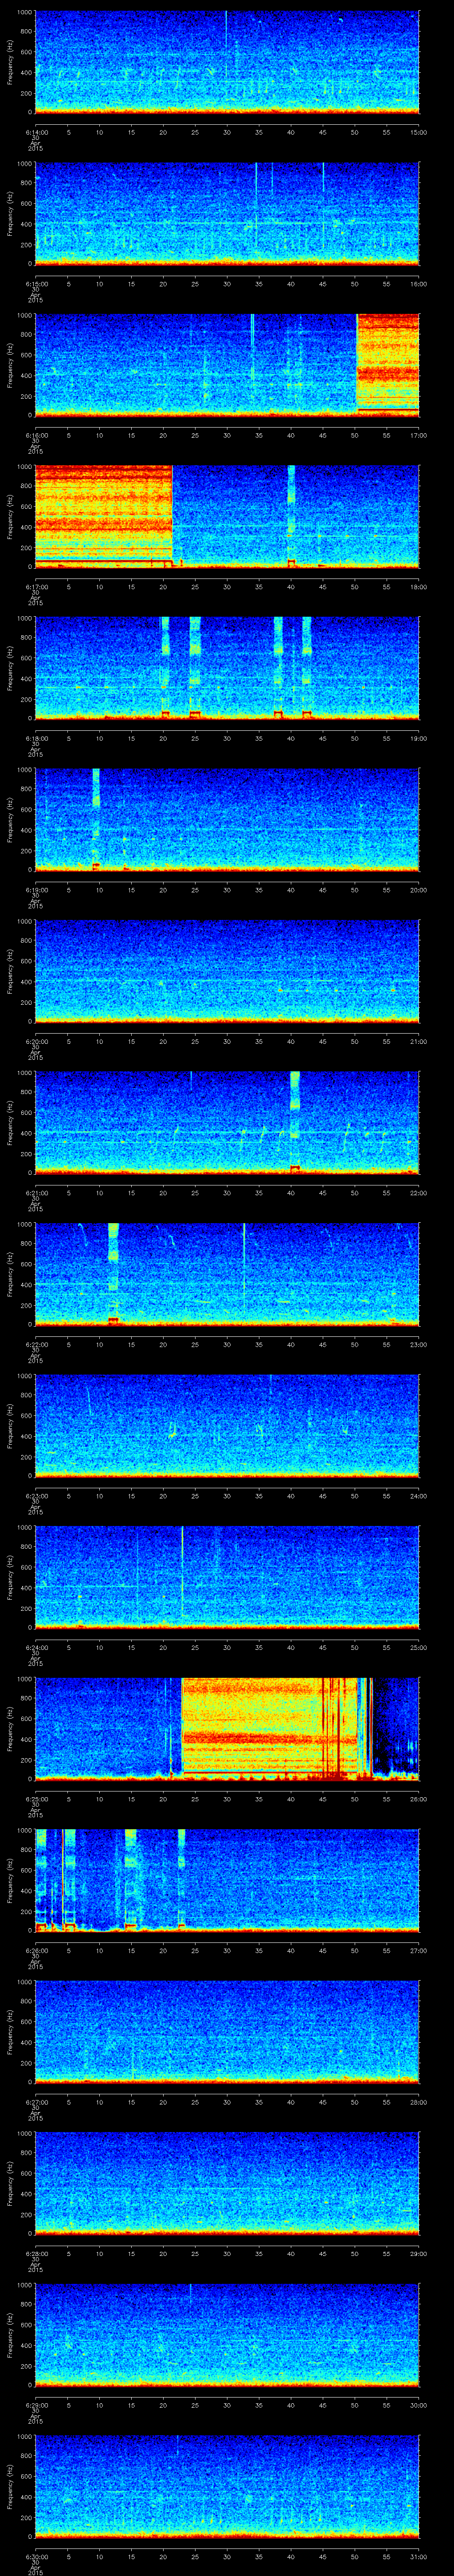The width and height of the screenshot is (454, 2576).
Task: Select the red noise block in the 6:16 spectrogram
Action: 387,364
